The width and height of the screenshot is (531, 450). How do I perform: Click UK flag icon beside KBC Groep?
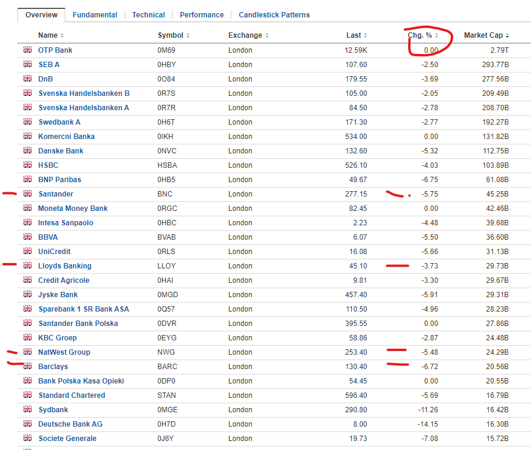pos(28,337)
